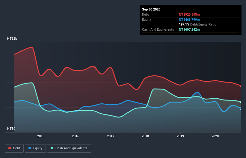Select the 2019 x-axis label
246x158 pixels.
tap(180, 136)
